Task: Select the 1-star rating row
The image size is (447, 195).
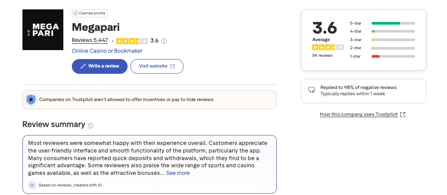Action: [x=382, y=56]
